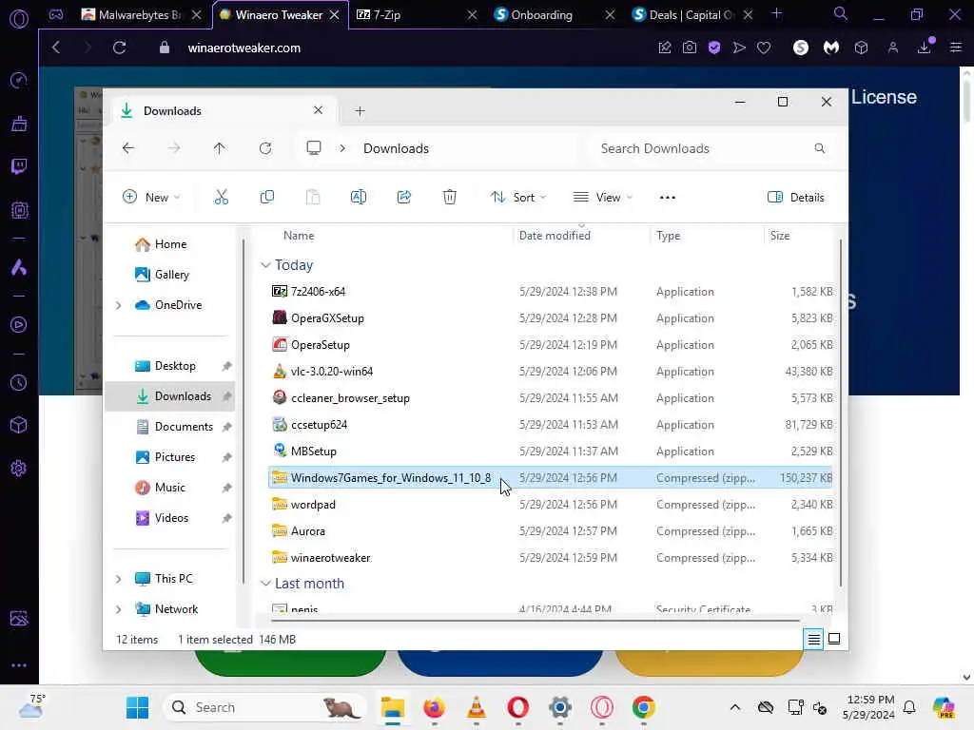Show hidden system tray icons
974x730 pixels.
point(735,707)
